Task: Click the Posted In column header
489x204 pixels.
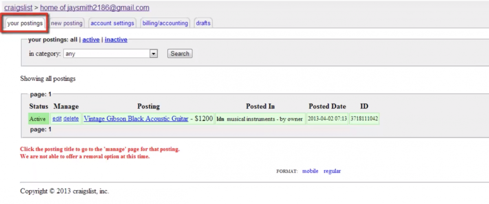Action: pyautogui.click(x=260, y=106)
